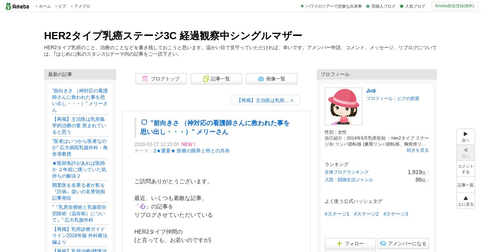This screenshot has width=481, height=252.
Task: Open the プロフィール link beside the avatar
Action: pos(380,98)
